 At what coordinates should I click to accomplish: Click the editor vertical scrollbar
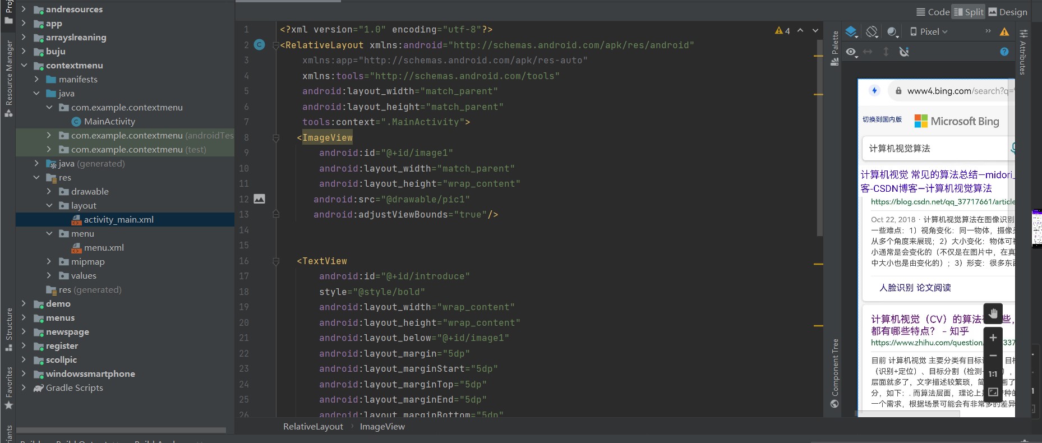click(819, 137)
